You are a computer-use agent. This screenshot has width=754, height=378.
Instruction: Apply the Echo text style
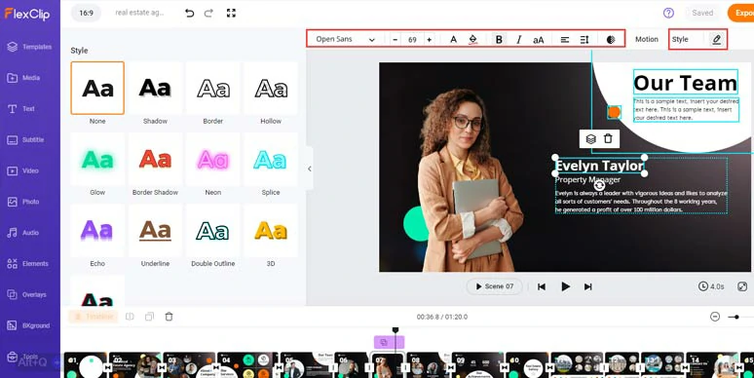coord(97,230)
